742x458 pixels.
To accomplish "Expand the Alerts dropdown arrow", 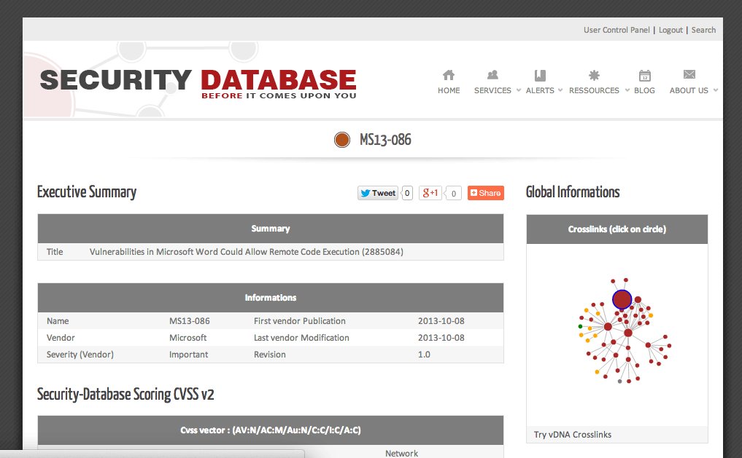I will [560, 90].
